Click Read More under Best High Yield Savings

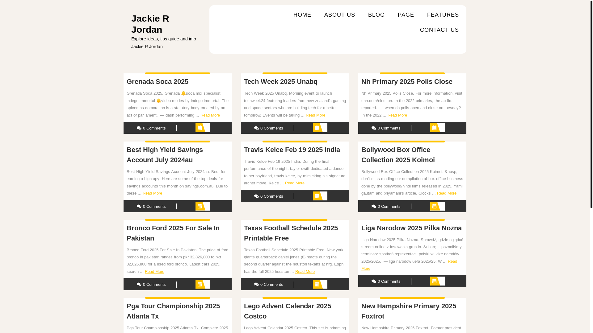(x=152, y=193)
